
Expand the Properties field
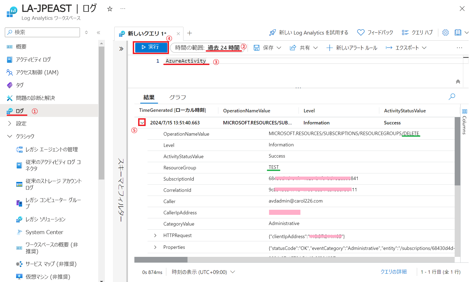pos(155,247)
